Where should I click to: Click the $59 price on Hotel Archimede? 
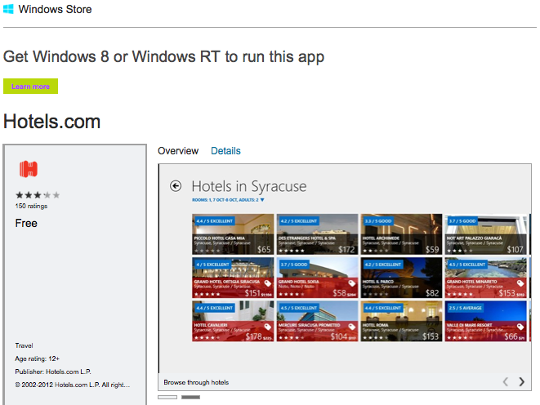pos(432,250)
